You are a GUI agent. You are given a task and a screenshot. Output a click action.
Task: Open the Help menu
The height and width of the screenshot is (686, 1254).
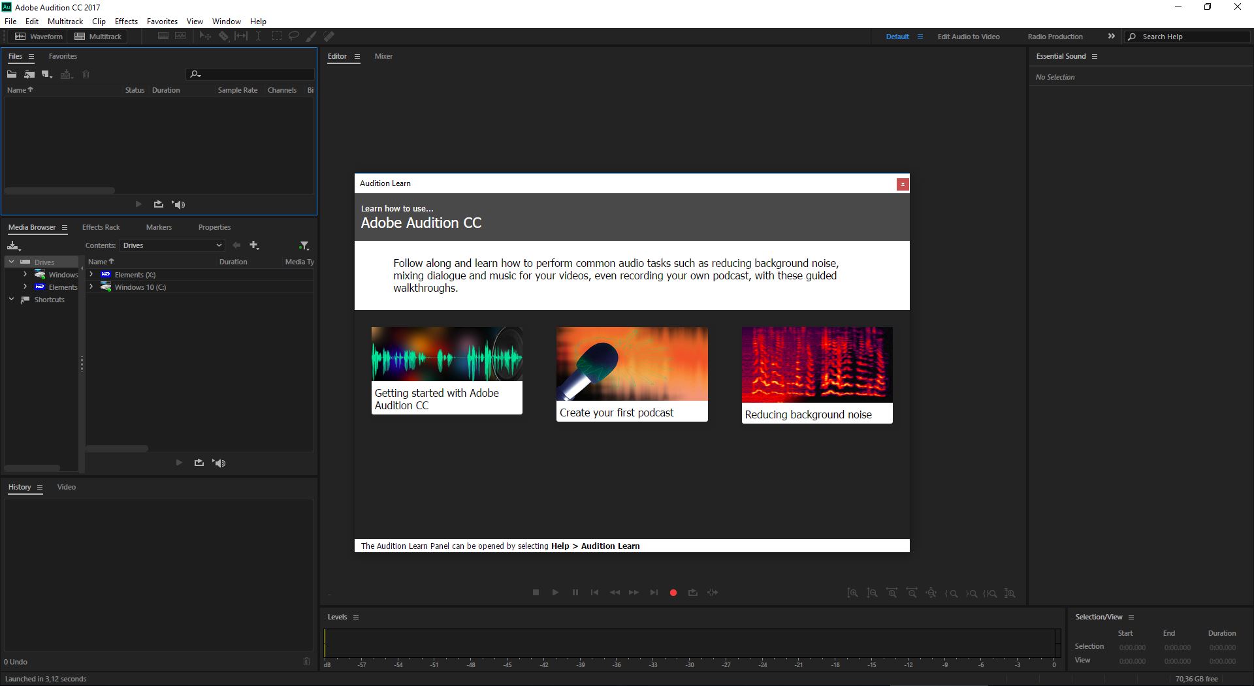(x=258, y=22)
